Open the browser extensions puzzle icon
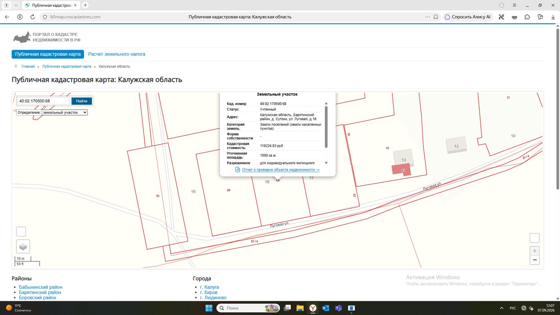Image resolution: width=560 pixels, height=315 pixels. click(527, 17)
